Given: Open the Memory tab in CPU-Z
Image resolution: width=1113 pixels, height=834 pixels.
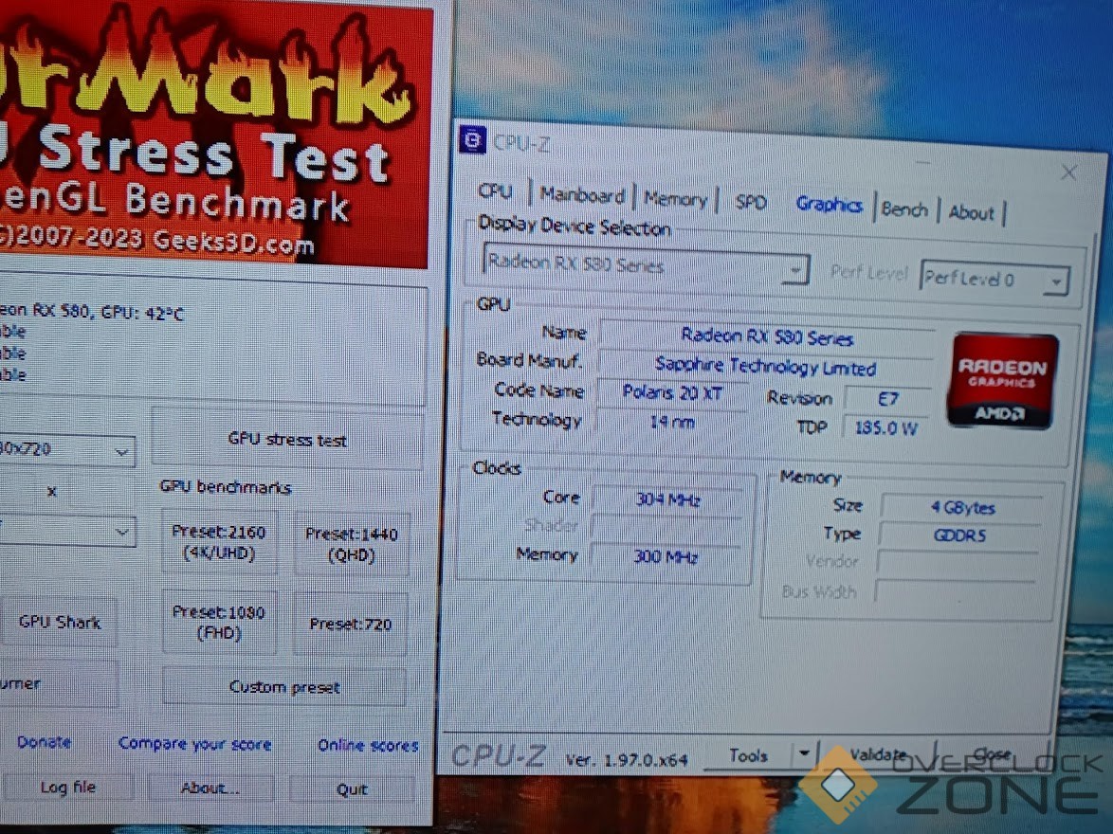Looking at the screenshot, I should pyautogui.click(x=675, y=199).
